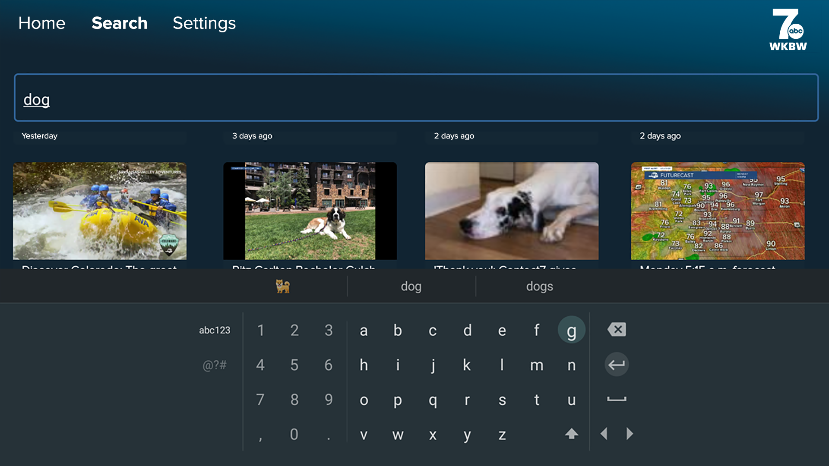Click the right cursor arrow key

630,434
